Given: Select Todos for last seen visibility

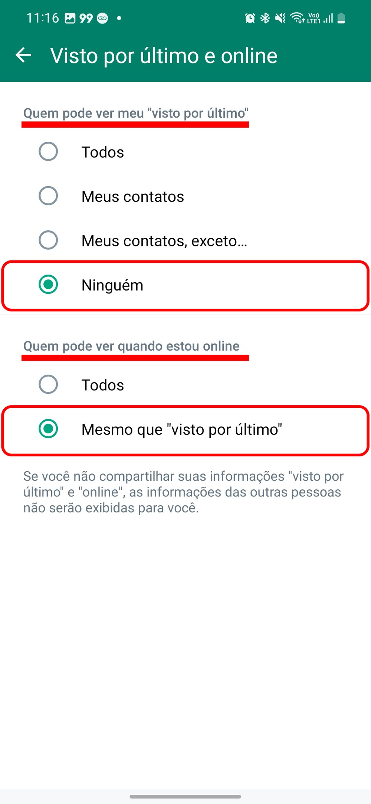Looking at the screenshot, I should click(x=48, y=152).
